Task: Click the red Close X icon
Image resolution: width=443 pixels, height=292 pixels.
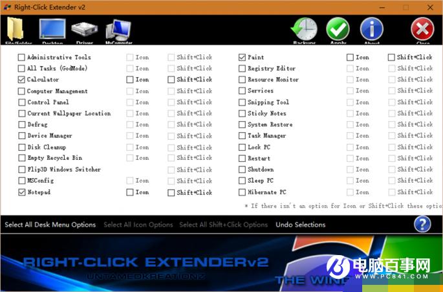Action: [x=422, y=29]
